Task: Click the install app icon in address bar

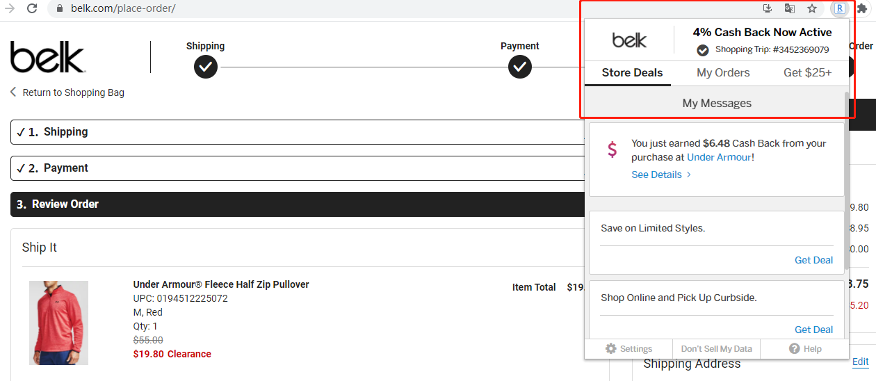Action: pos(768,8)
